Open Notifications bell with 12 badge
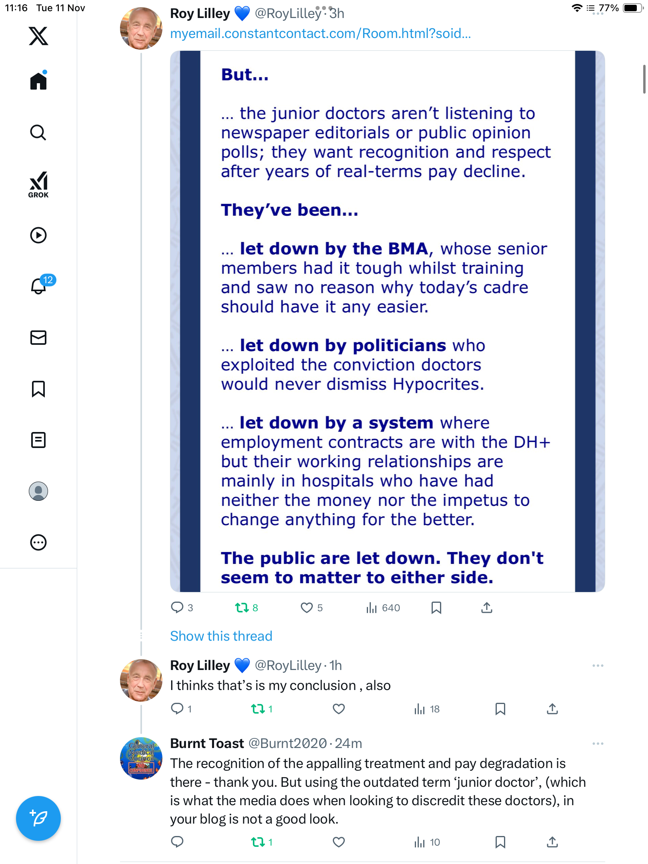This screenshot has height=864, width=648. click(x=39, y=286)
